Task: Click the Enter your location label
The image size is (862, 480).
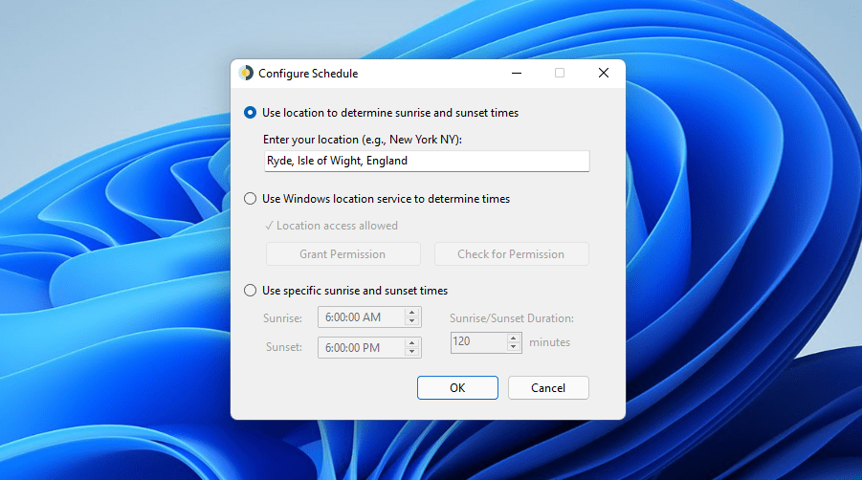Action: point(363,140)
